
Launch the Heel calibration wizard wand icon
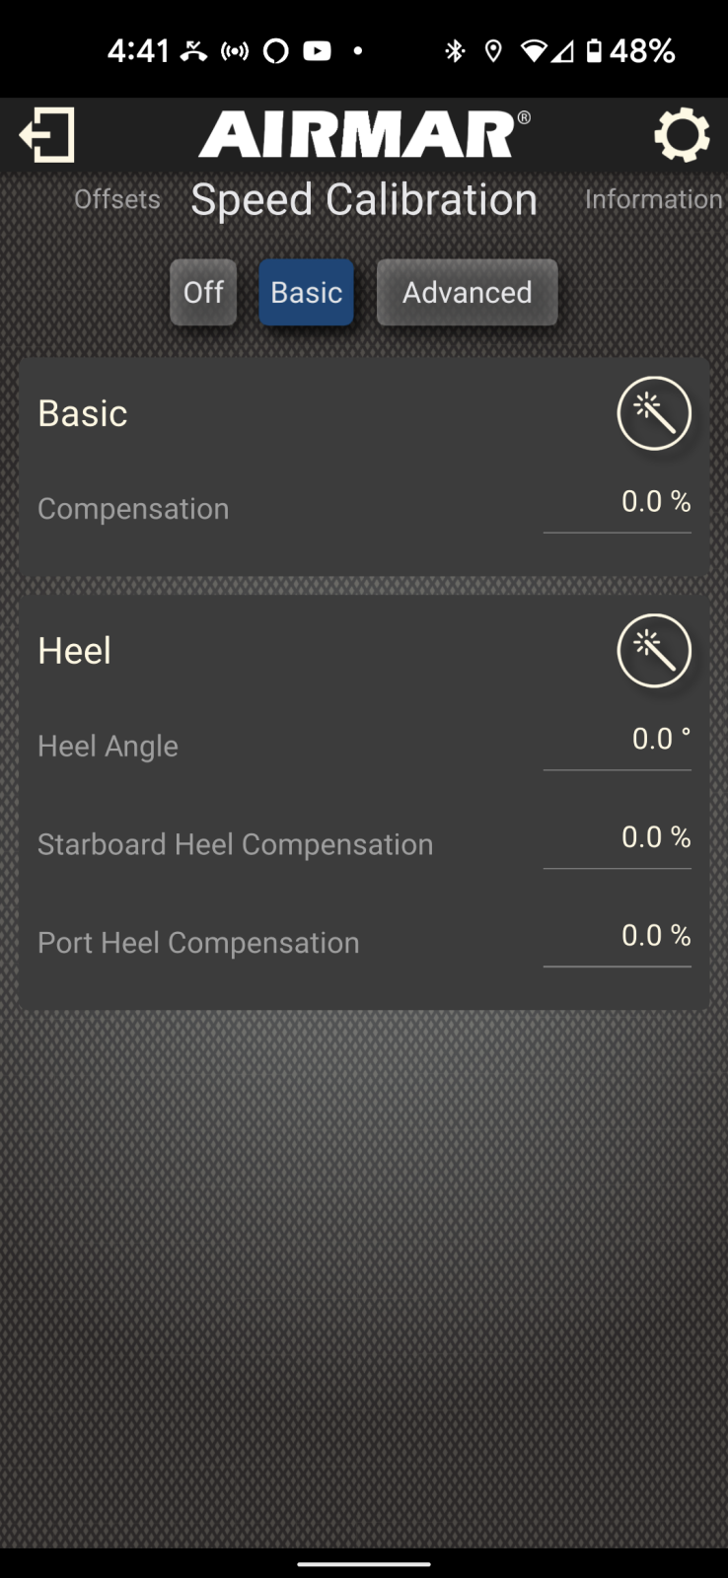tap(654, 651)
